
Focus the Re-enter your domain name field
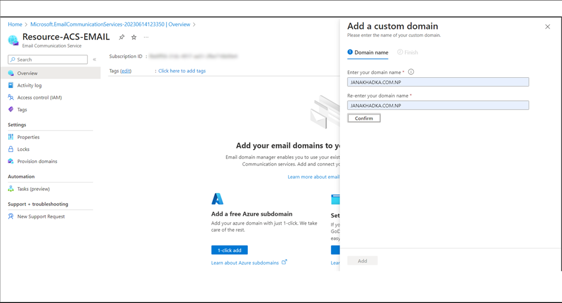438,105
